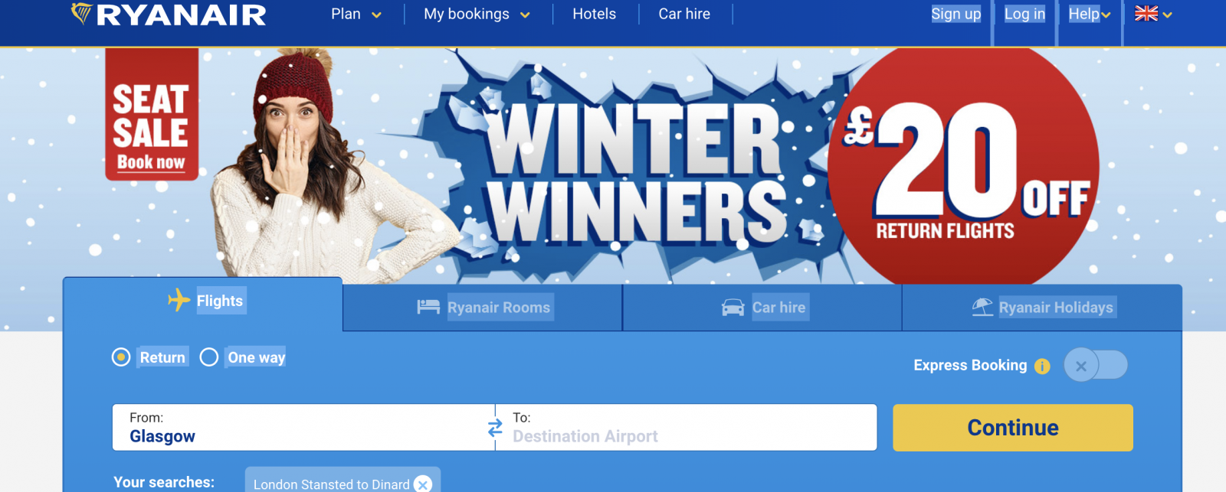Open the UK flag language selector
1226x492 pixels.
click(1153, 14)
